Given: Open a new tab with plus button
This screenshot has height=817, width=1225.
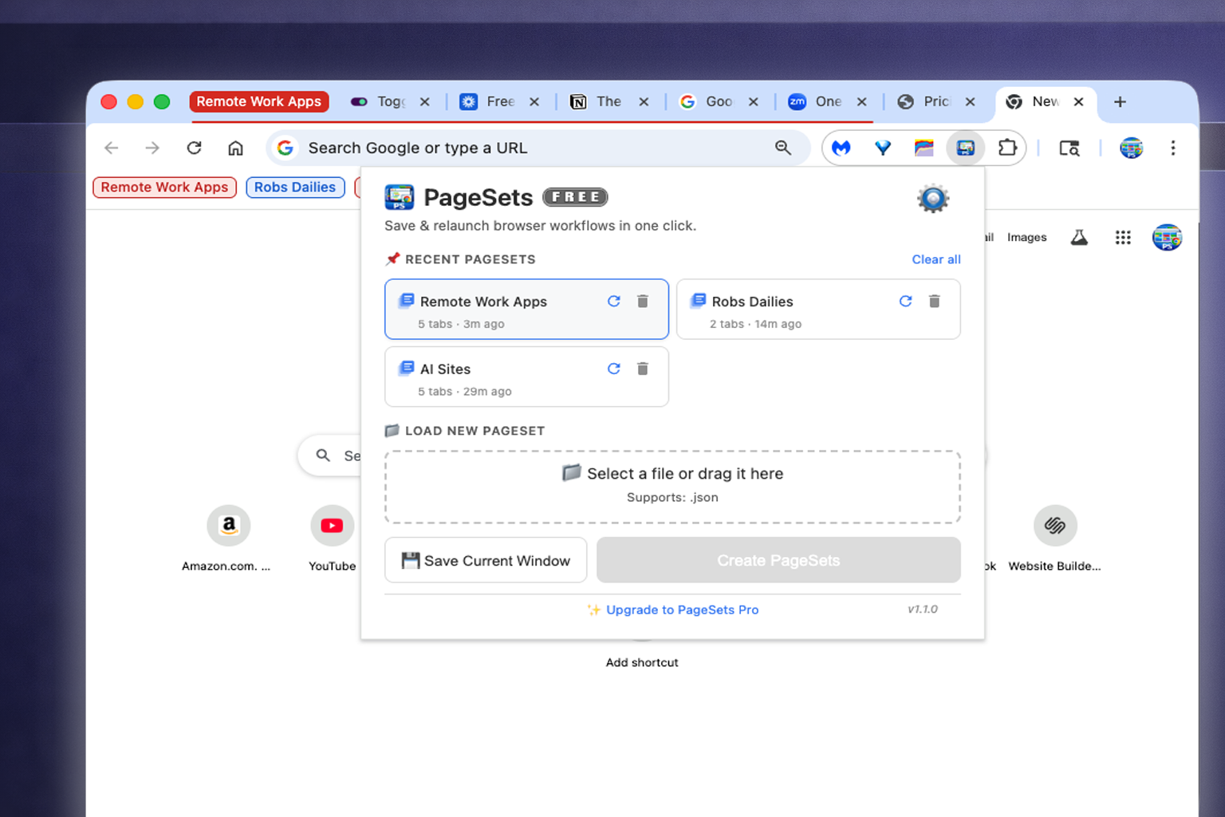Looking at the screenshot, I should 1120,101.
